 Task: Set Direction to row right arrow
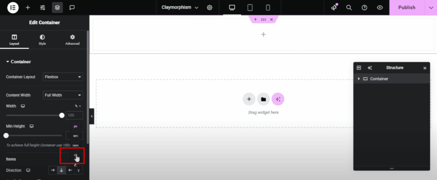53,170
